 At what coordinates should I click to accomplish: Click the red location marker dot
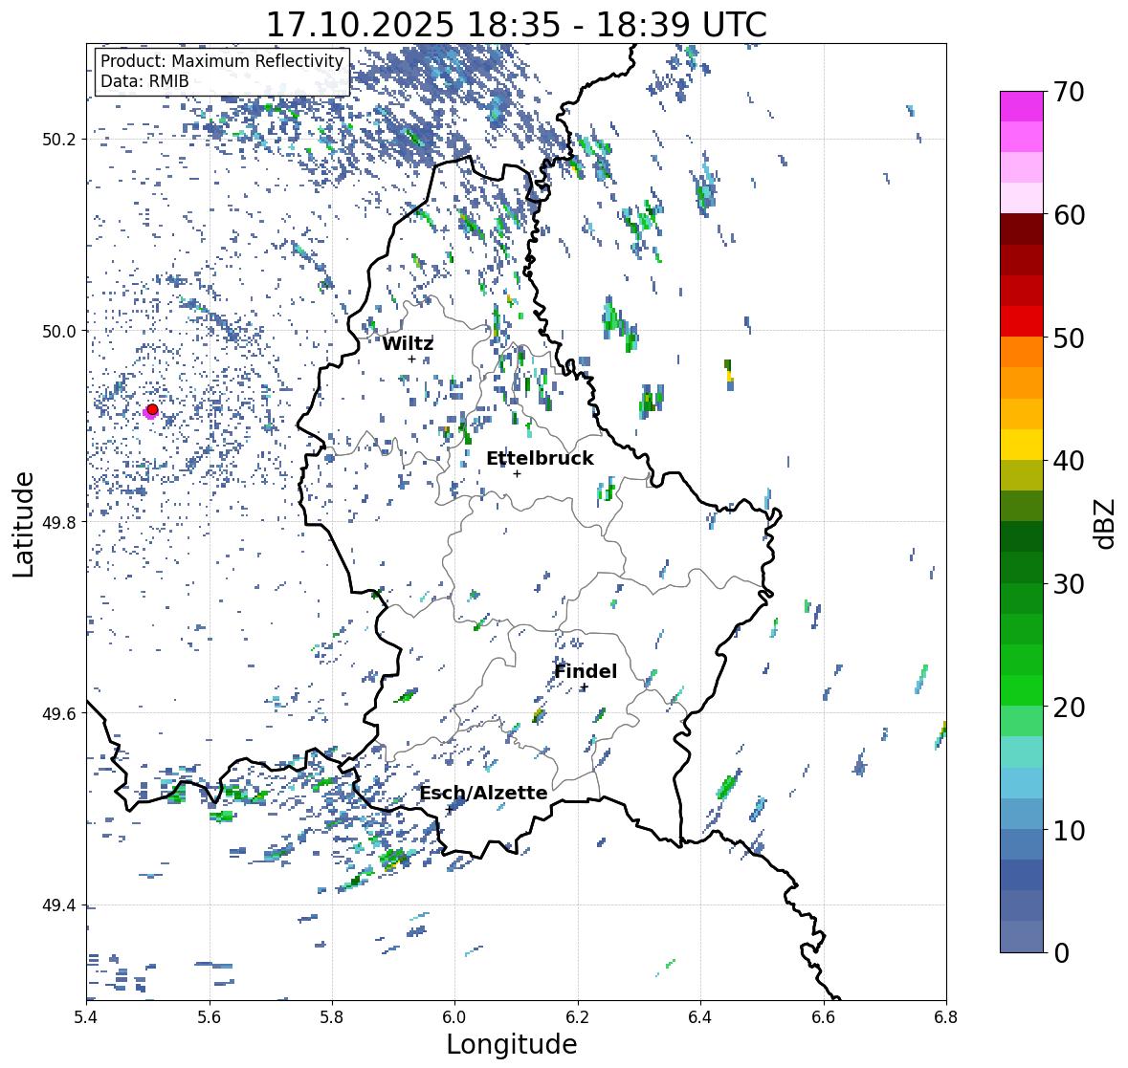point(152,409)
